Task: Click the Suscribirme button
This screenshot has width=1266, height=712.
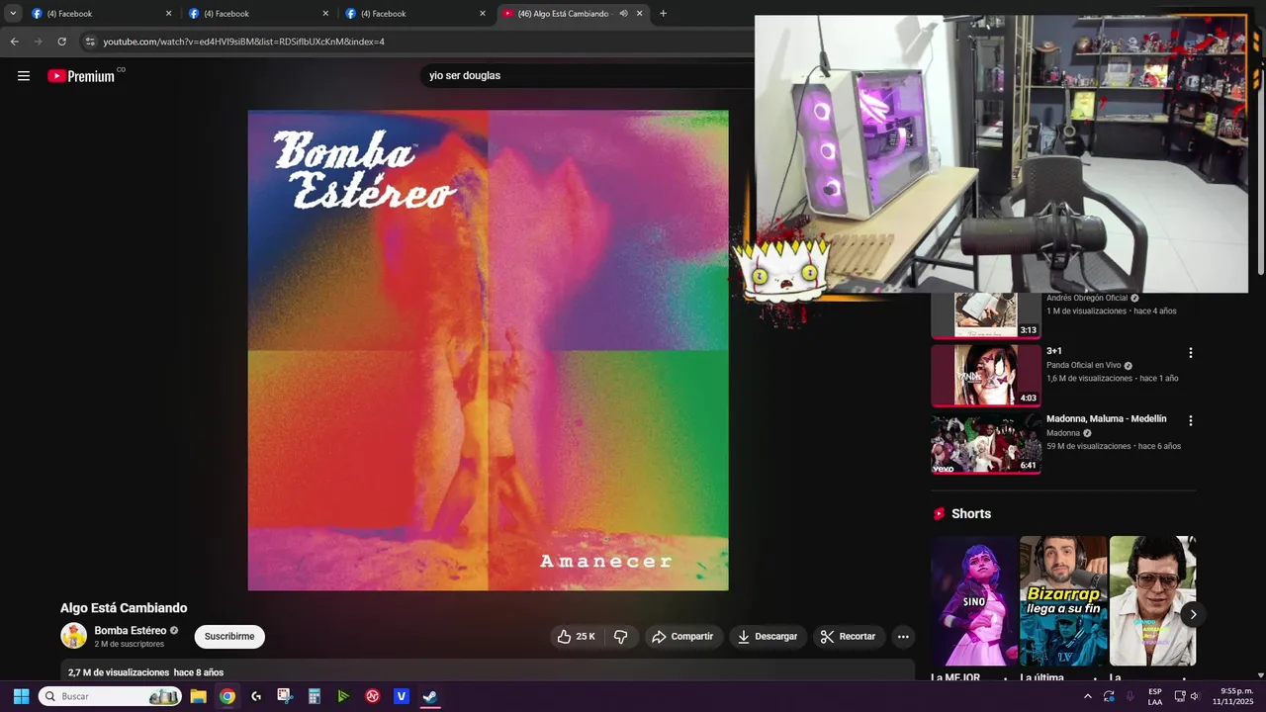Action: pyautogui.click(x=229, y=637)
